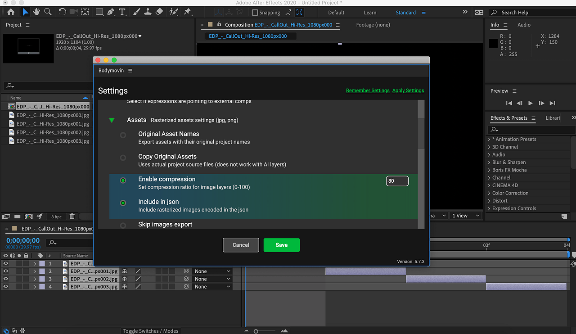The width and height of the screenshot is (576, 334).
Task: Click the Remember Settings link
Action: pos(368,90)
